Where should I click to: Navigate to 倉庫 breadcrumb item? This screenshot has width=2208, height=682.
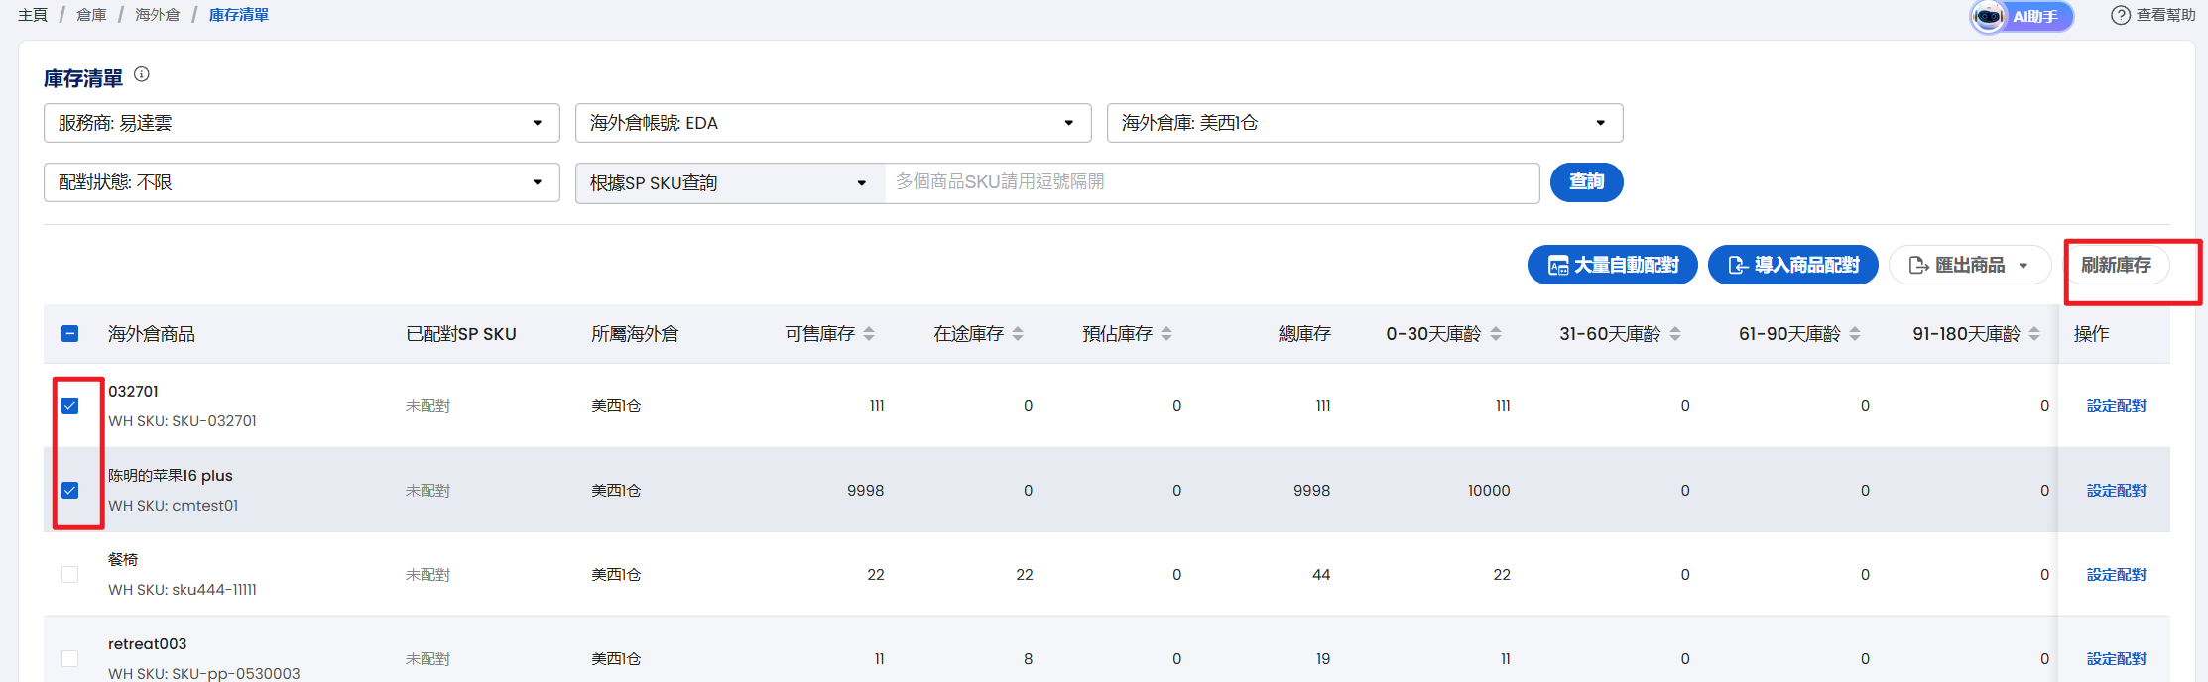[x=91, y=15]
